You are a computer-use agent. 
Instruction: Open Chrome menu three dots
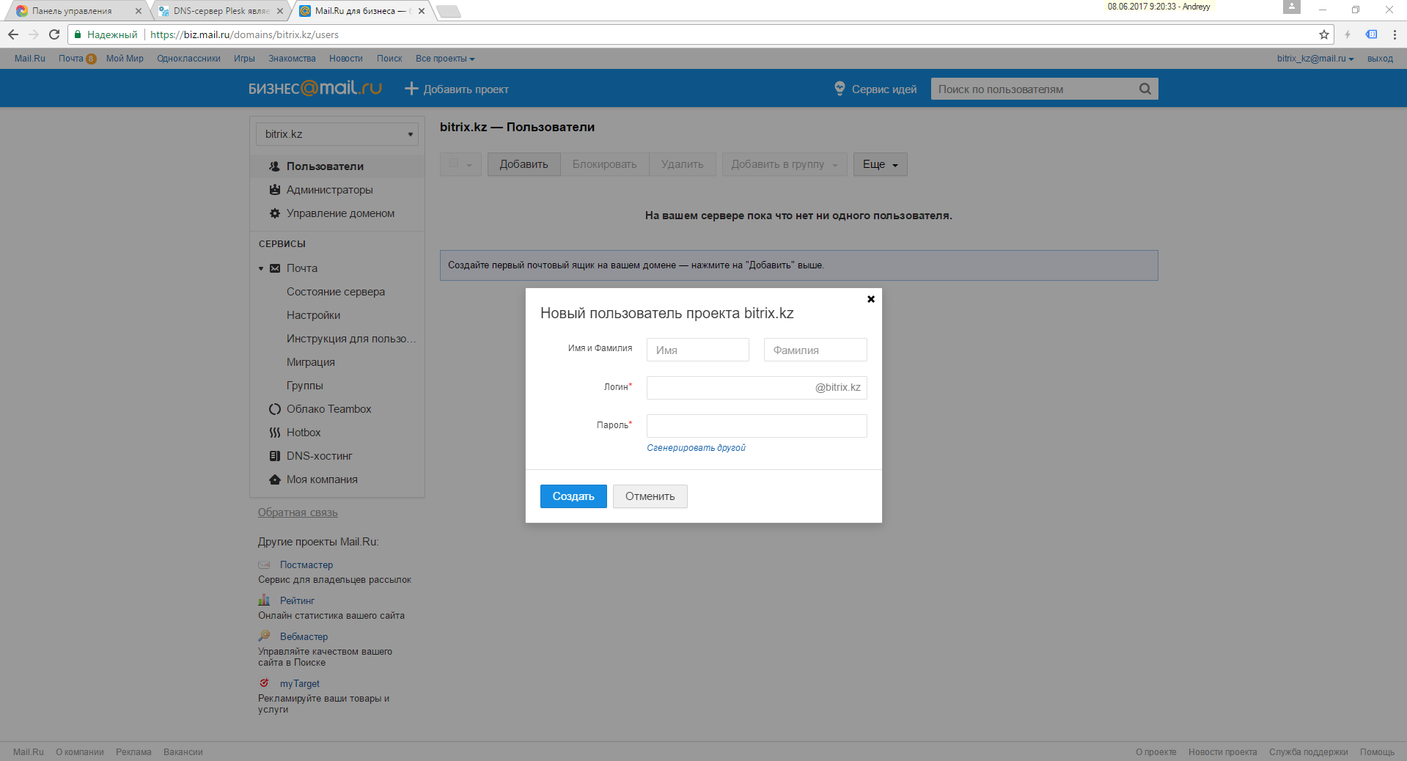pos(1395,34)
